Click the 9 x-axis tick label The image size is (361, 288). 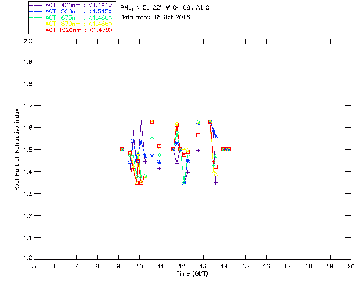pyautogui.click(x=118, y=267)
